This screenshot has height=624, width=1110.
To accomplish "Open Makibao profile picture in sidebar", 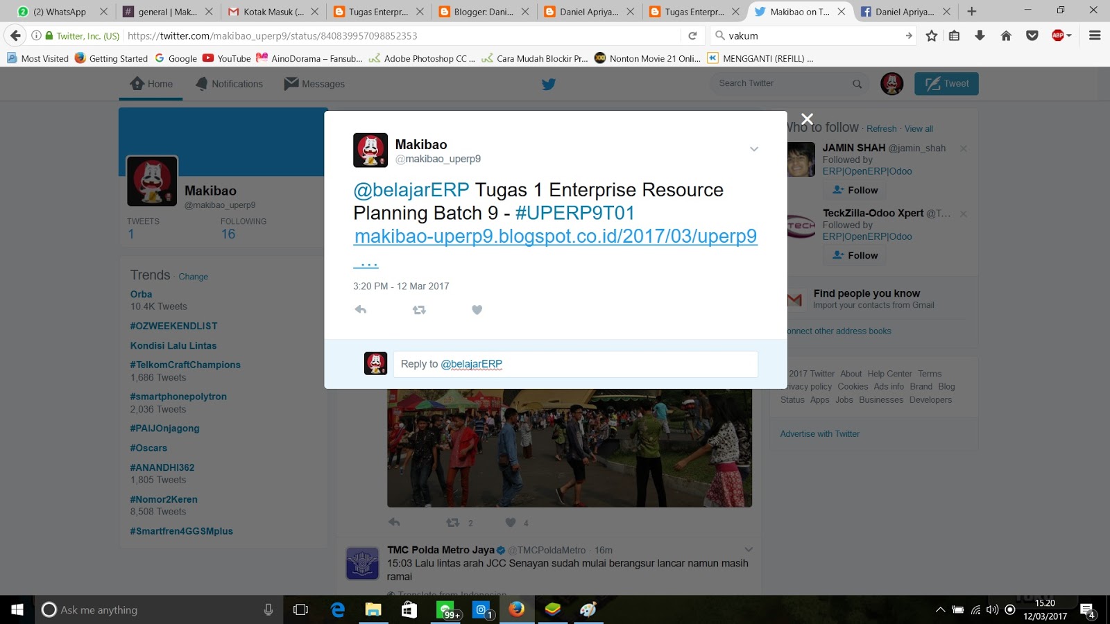I will coord(152,181).
